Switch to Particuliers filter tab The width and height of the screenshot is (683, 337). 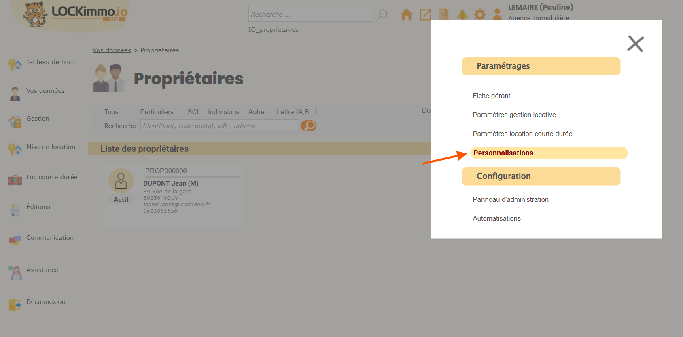157,112
